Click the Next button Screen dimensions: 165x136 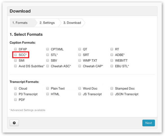pos(148,123)
